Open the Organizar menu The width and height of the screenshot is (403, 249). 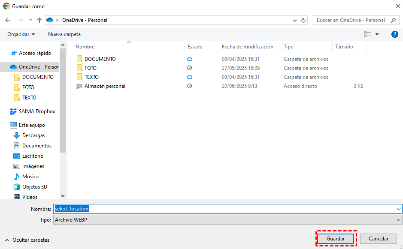pos(21,34)
